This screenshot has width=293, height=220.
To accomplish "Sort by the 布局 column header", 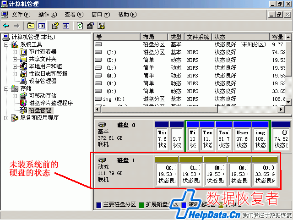I will (x=154, y=37).
